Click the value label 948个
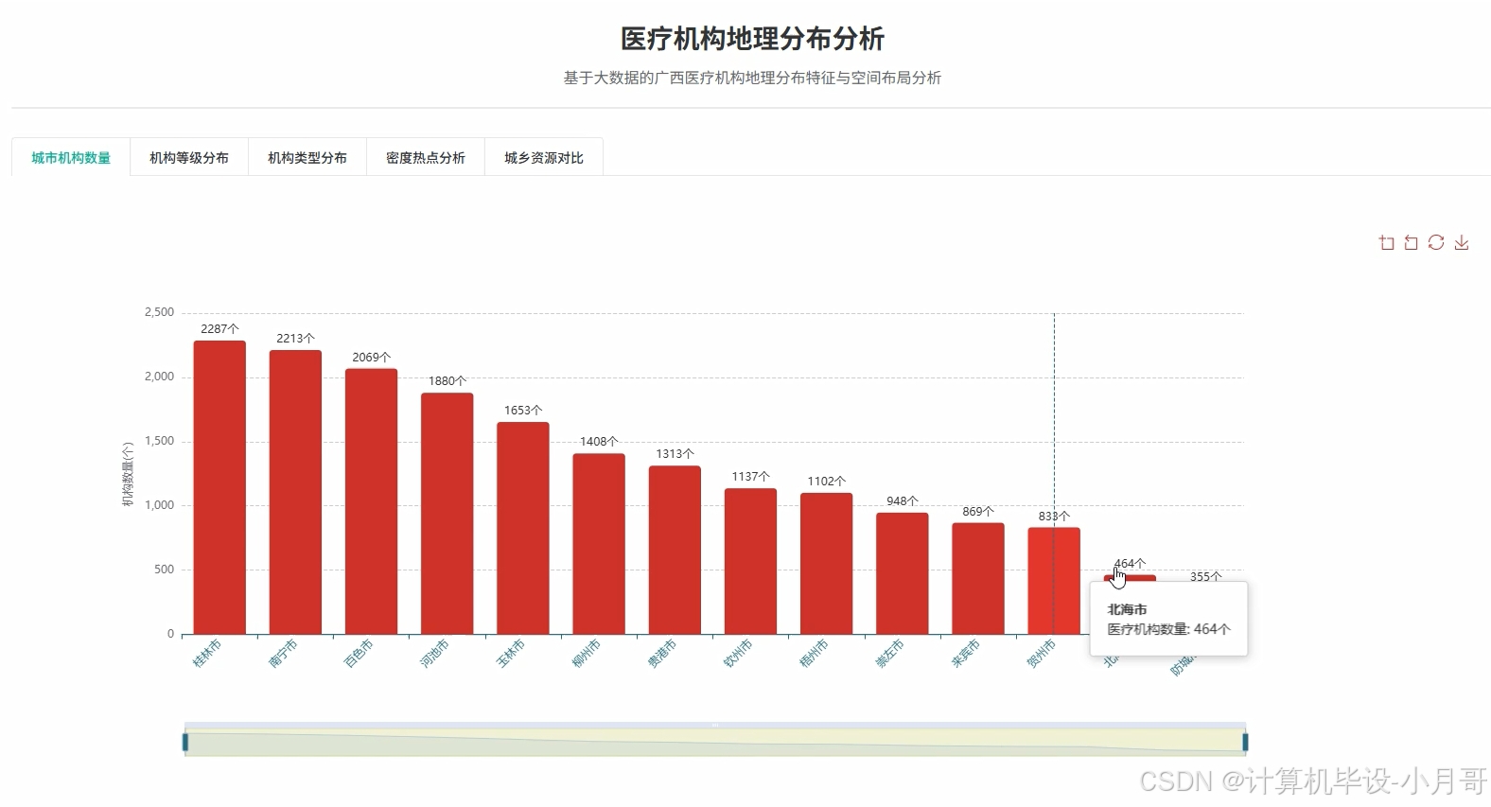The image size is (1491, 807). pyautogui.click(x=902, y=501)
